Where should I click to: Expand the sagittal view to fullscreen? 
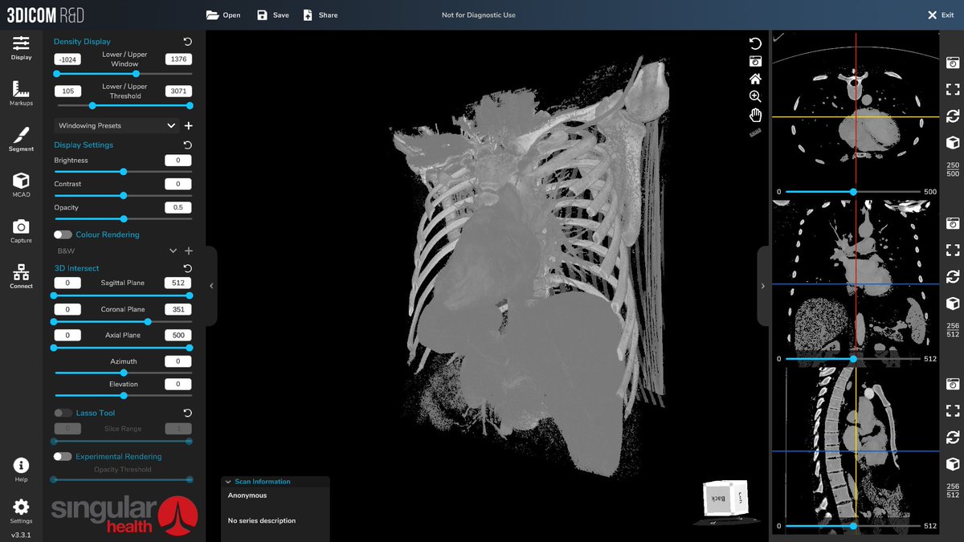click(953, 410)
